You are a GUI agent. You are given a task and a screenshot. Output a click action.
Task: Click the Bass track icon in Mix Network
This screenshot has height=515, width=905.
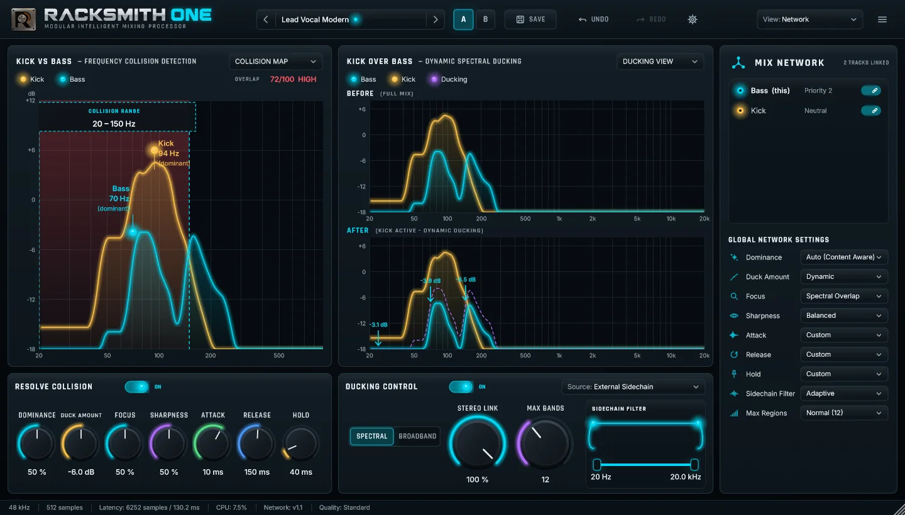[x=740, y=90]
